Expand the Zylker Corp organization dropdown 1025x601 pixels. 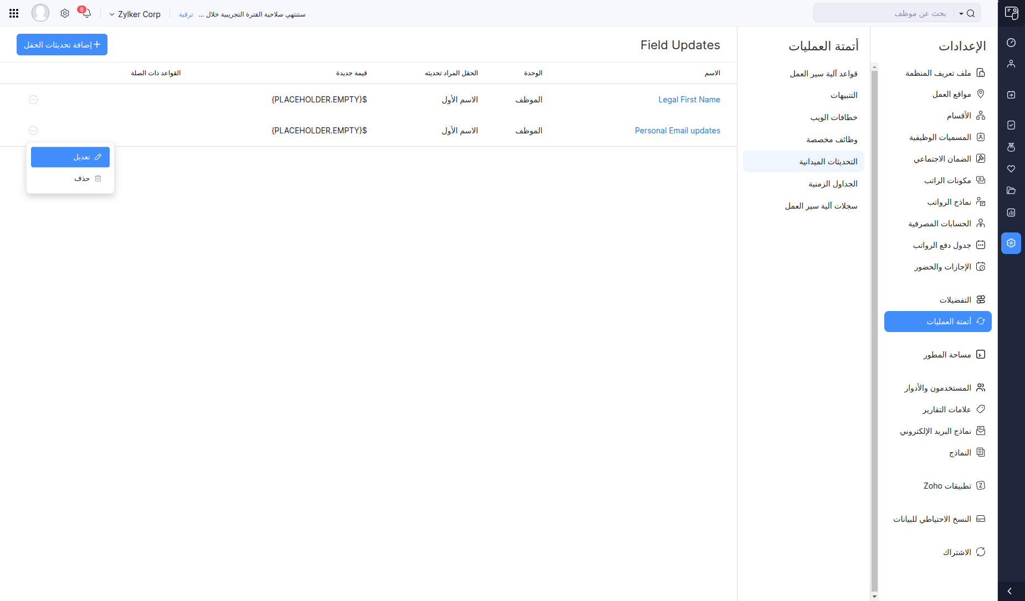point(135,14)
